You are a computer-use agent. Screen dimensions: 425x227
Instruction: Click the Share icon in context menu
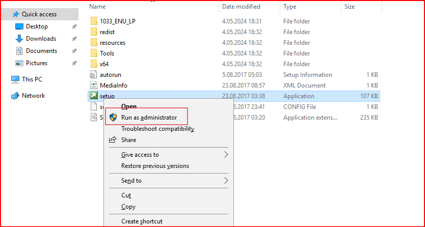[x=114, y=140]
